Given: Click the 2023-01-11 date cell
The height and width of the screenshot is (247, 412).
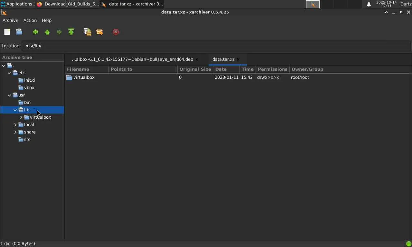Looking at the screenshot, I should (x=227, y=78).
